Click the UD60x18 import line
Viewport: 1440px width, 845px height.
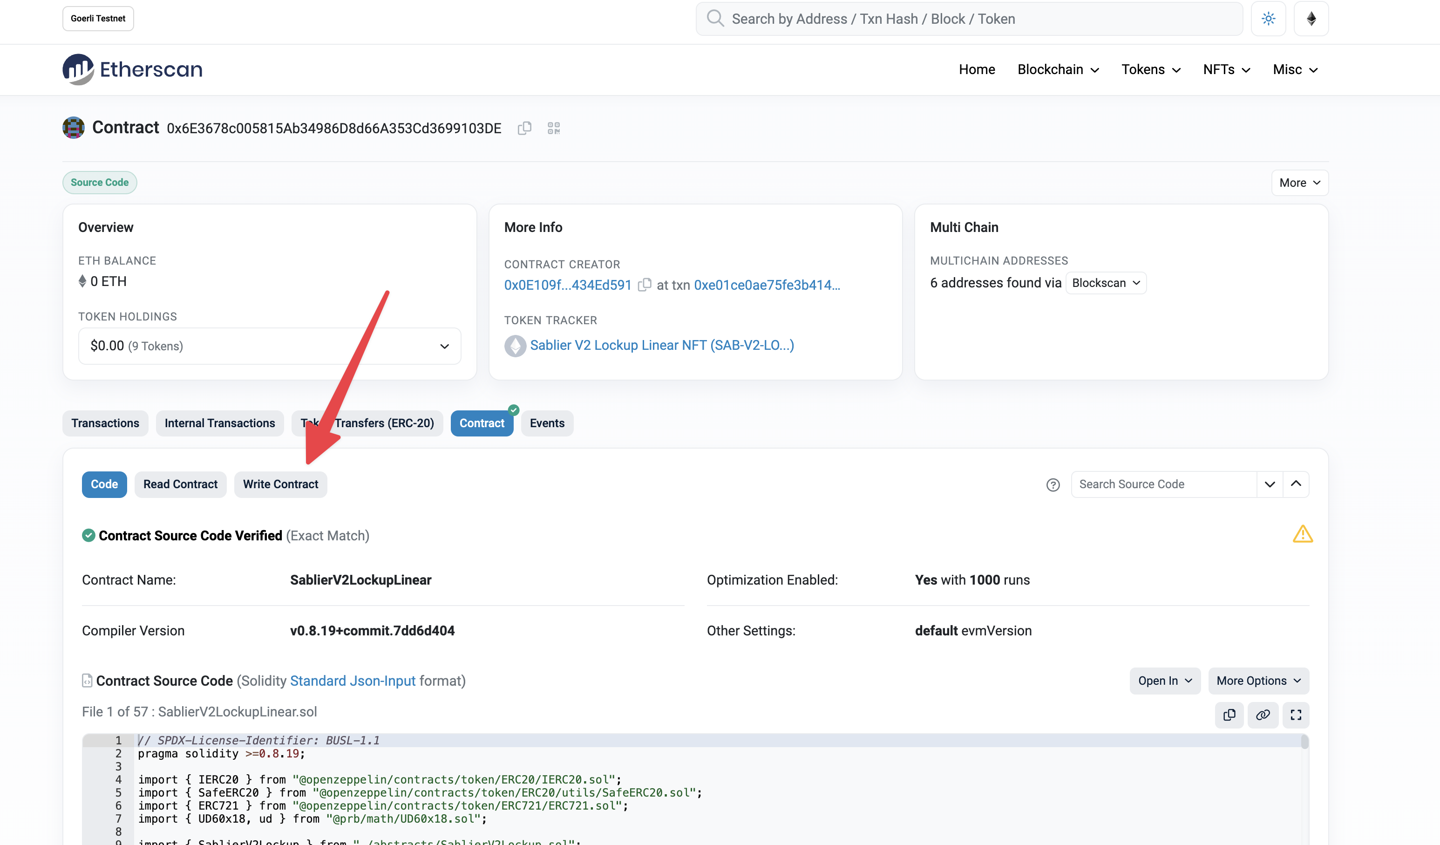pos(312,819)
